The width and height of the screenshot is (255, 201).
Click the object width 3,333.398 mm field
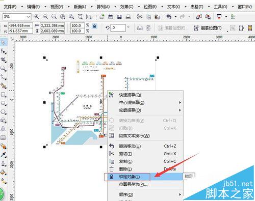click(x=53, y=25)
